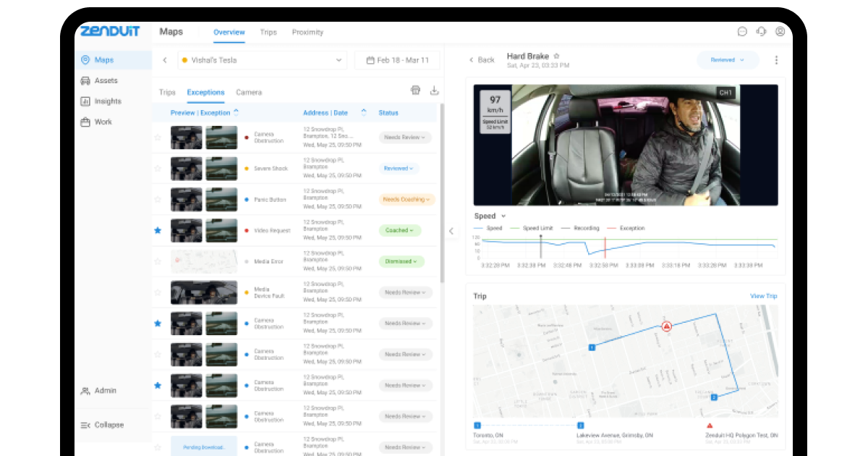Click the Zenduit logo
Screen dimensions: 868x456
[x=110, y=31]
